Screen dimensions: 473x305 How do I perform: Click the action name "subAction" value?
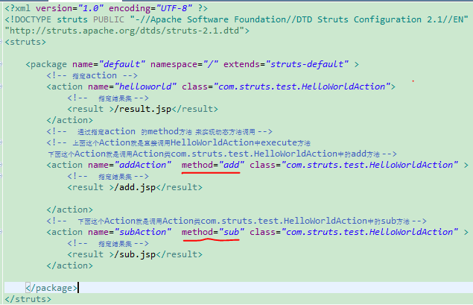[143, 232]
